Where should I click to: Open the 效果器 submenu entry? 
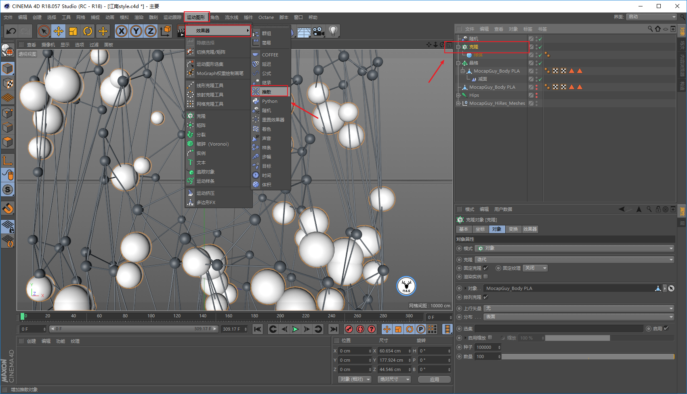coord(218,31)
